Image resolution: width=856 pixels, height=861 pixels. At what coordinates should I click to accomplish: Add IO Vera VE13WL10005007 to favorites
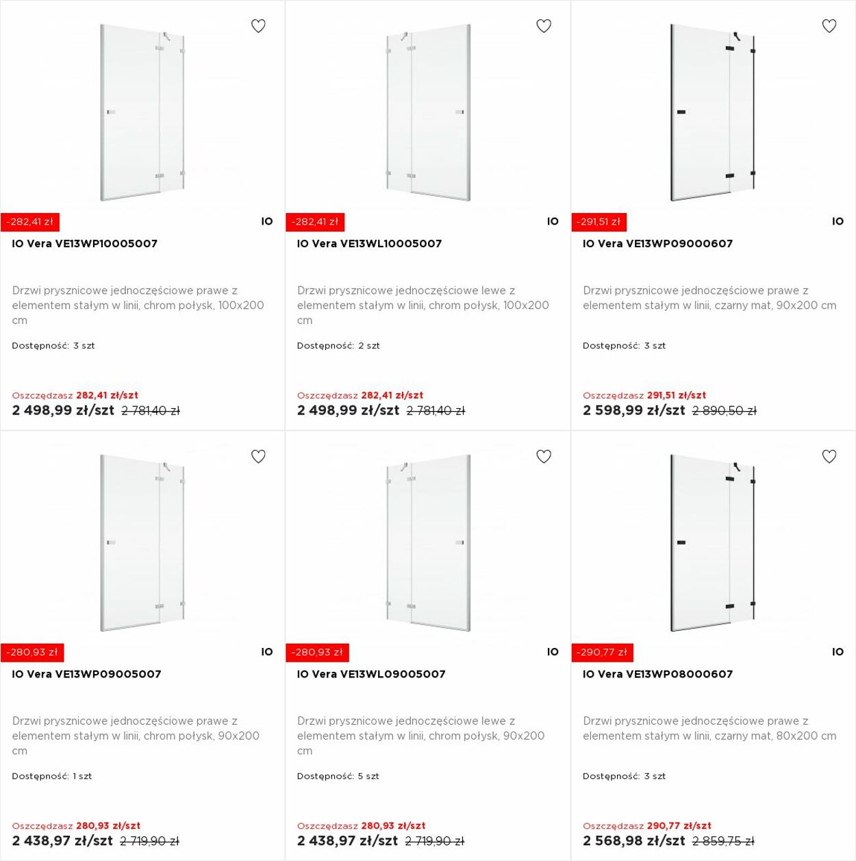(x=544, y=26)
